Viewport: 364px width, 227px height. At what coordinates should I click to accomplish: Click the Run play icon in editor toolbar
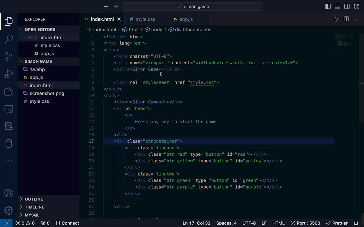pos(337,19)
